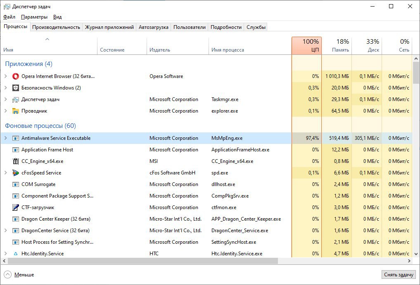Click the 305,1 МБ/с disk cell
Screen dimensions: 420x285
click(367, 138)
